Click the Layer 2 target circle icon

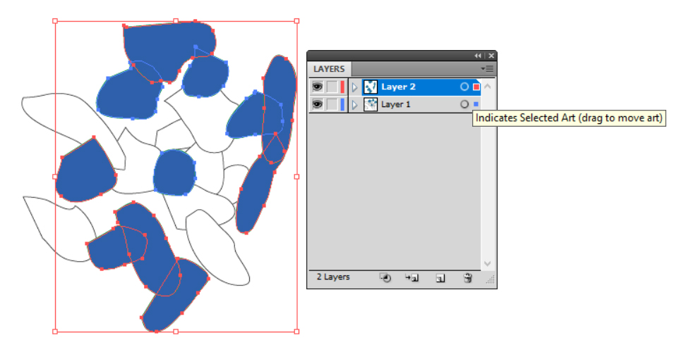point(464,87)
